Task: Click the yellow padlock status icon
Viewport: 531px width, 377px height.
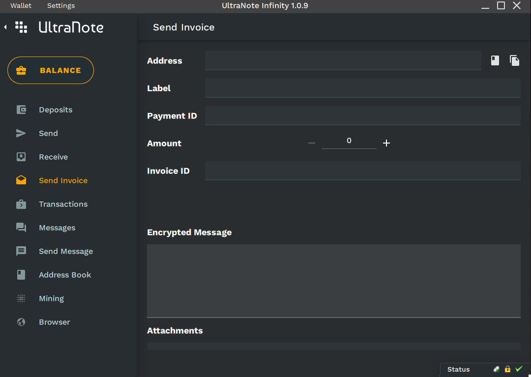Action: tap(507, 369)
